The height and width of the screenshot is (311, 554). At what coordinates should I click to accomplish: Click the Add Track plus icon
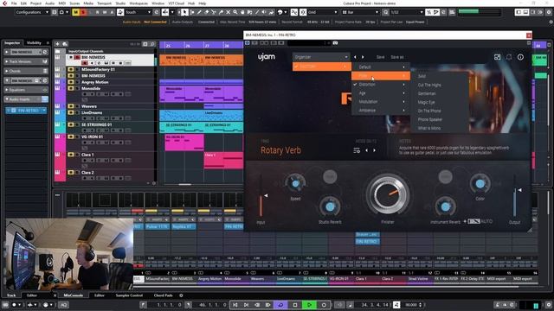click(x=58, y=44)
